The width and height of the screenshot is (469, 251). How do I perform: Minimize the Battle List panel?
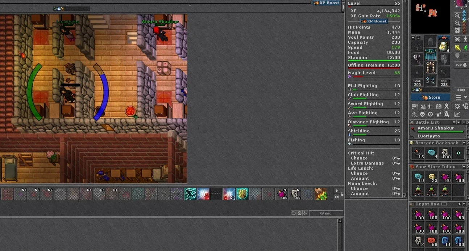click(464, 122)
